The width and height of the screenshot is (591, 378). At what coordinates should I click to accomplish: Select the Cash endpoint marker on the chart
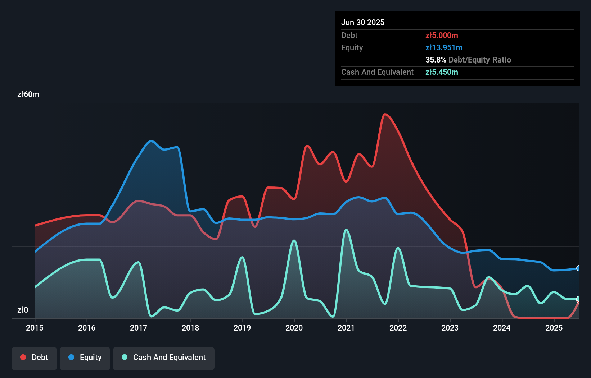coord(578,298)
